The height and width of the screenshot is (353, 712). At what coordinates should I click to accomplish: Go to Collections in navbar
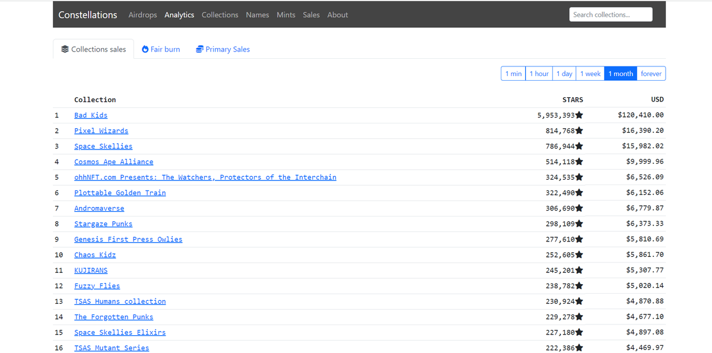pyautogui.click(x=220, y=15)
